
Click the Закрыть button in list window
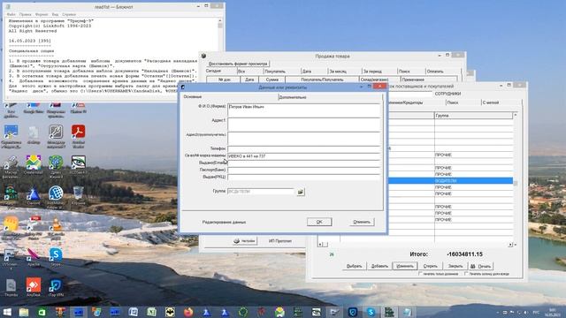pyautogui.click(x=455, y=266)
